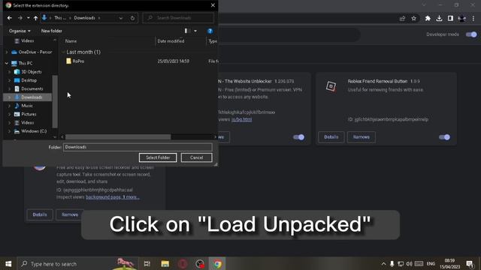Open Chrome downloads icon
Screen dimensions: 481x270
point(439,19)
